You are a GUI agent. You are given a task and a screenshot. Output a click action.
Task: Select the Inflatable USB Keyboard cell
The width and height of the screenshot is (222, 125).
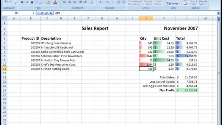point(57,48)
